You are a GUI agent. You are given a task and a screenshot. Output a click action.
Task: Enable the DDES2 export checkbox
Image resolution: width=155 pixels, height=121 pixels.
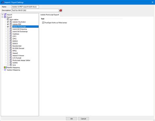click(x=8, y=41)
